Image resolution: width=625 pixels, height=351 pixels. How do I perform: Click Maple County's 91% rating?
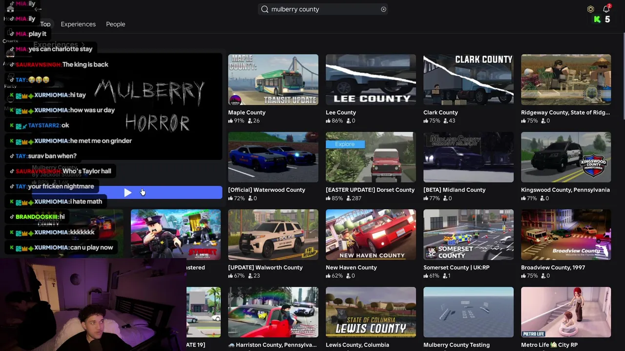pyautogui.click(x=235, y=121)
